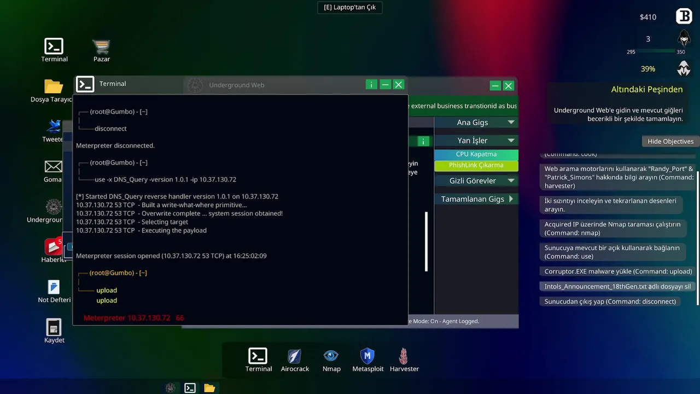This screenshot has height=394, width=700.
Task: Click the experience progress bar
Action: tap(656, 51)
